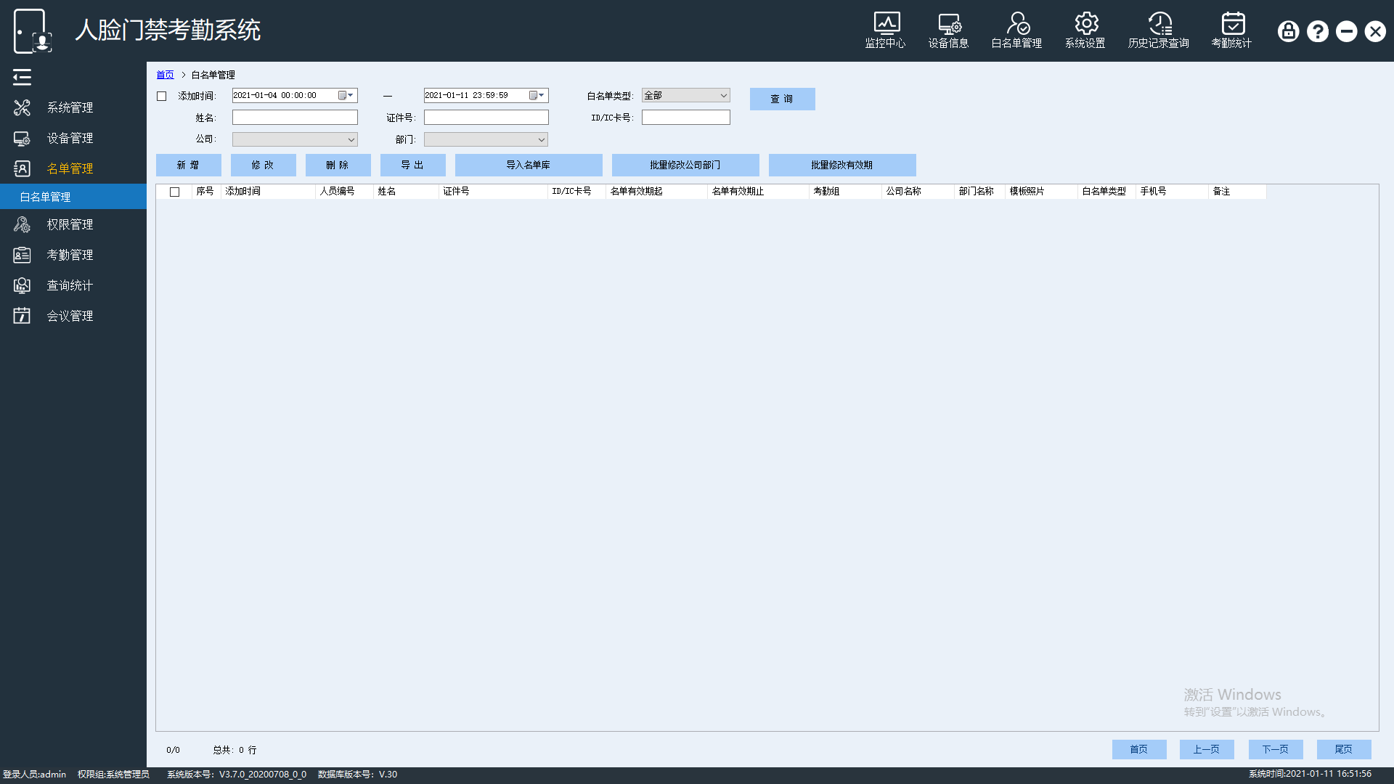Expand the 公司 dropdown
Screen dimensions: 1394x784
[295, 139]
